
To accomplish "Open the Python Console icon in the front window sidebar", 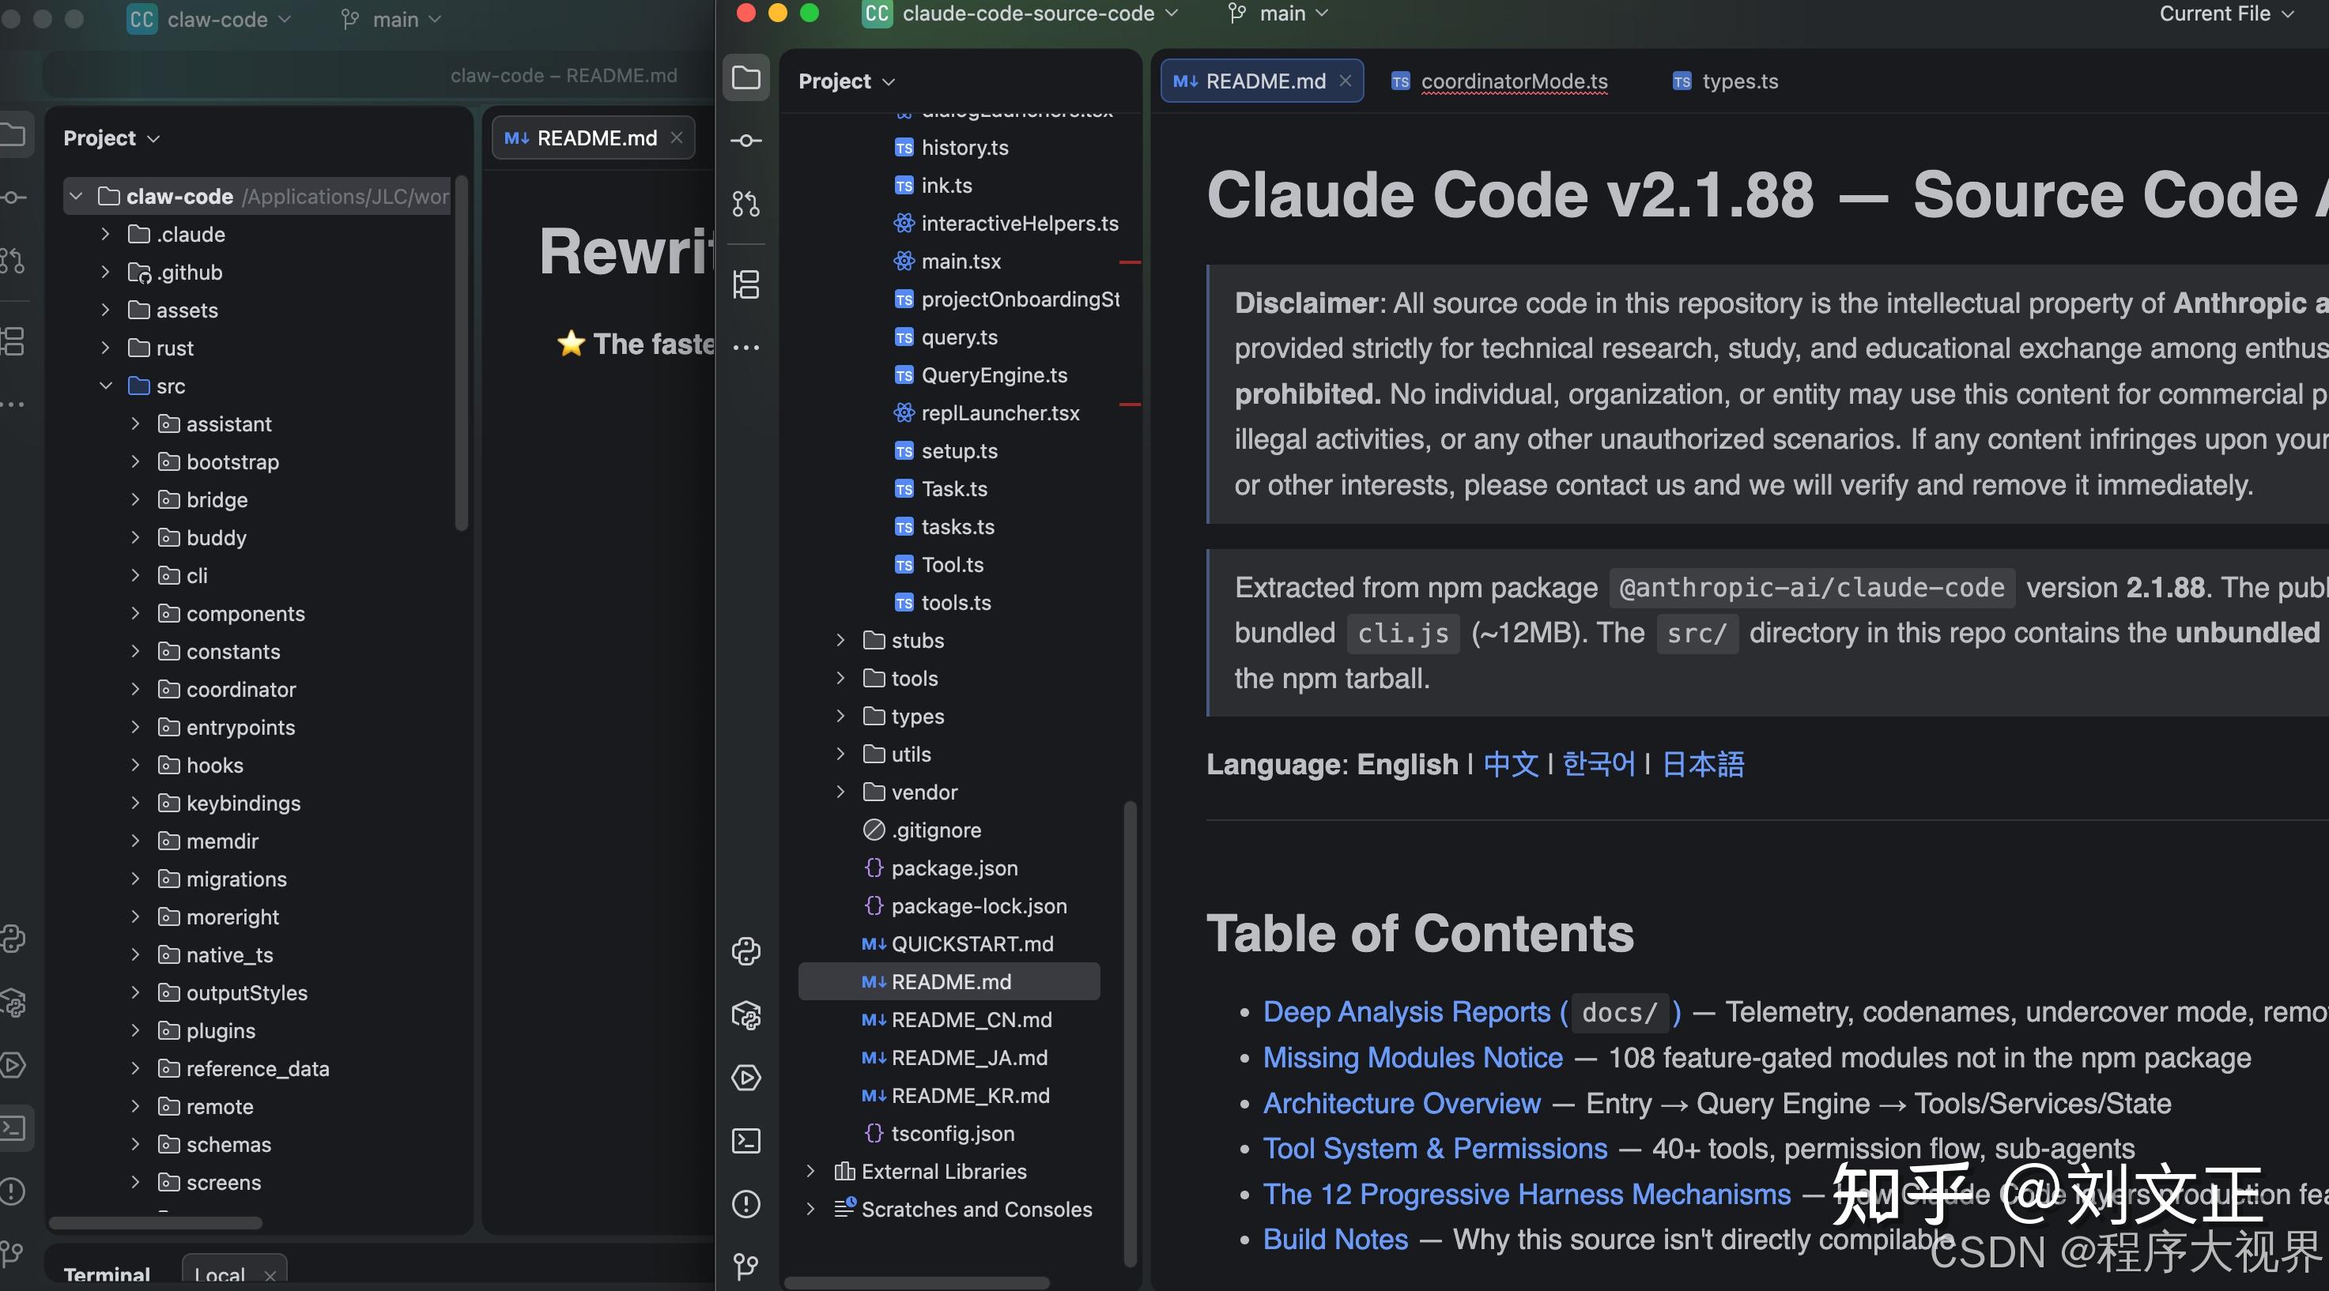I will point(746,951).
